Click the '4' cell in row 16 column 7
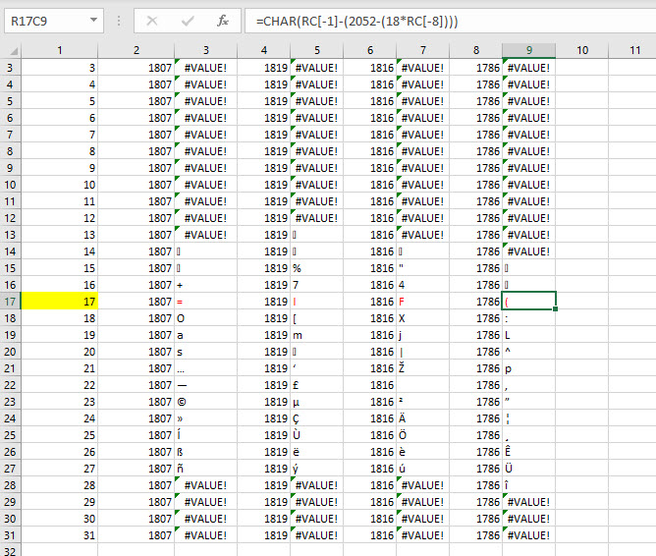The height and width of the screenshot is (556, 656). pos(423,285)
